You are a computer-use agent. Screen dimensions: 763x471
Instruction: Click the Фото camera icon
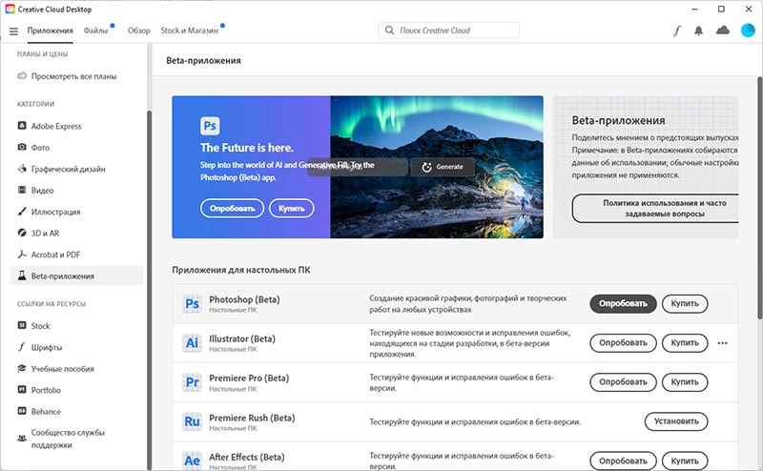[x=22, y=147]
